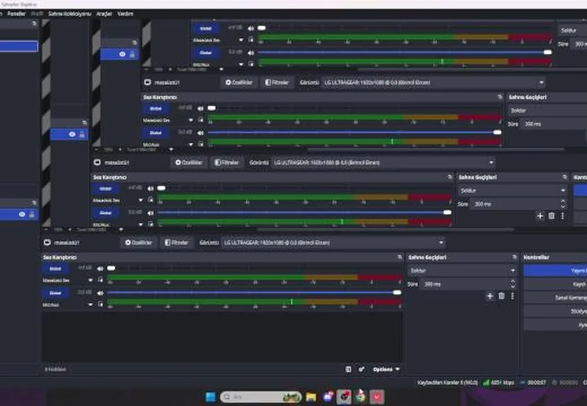
Task: Open Chrome from the taskbar
Action: click(x=361, y=396)
